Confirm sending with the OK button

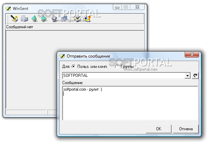pyautogui.click(x=159, y=129)
